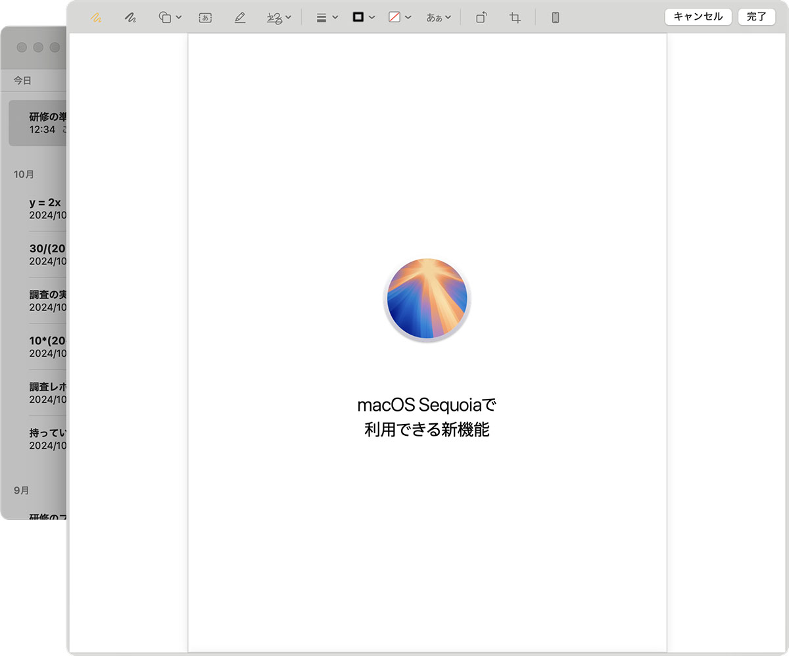Add a text box with the Text tool

205,18
